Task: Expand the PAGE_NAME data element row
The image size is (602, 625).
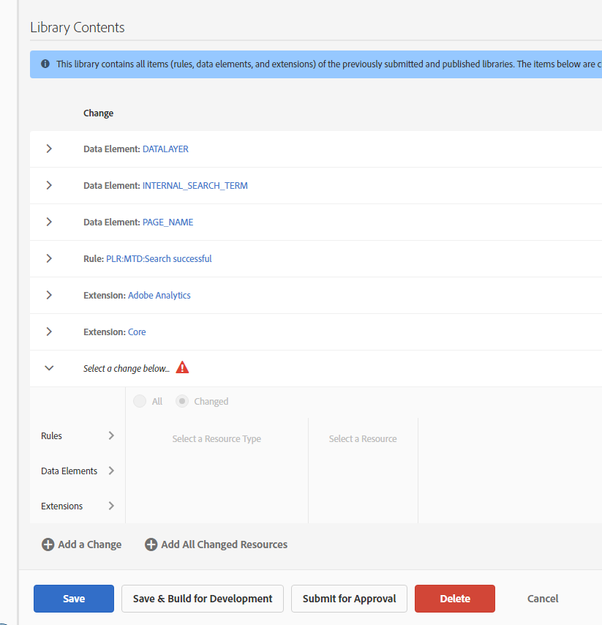Action: pyautogui.click(x=49, y=222)
